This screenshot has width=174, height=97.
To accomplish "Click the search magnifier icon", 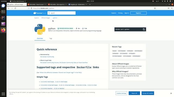I will (x=49, y=13).
